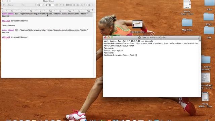215x121 pixels.
Task: Open the paragraph styles menu in TextEdit
Action: click(x=4, y=5)
